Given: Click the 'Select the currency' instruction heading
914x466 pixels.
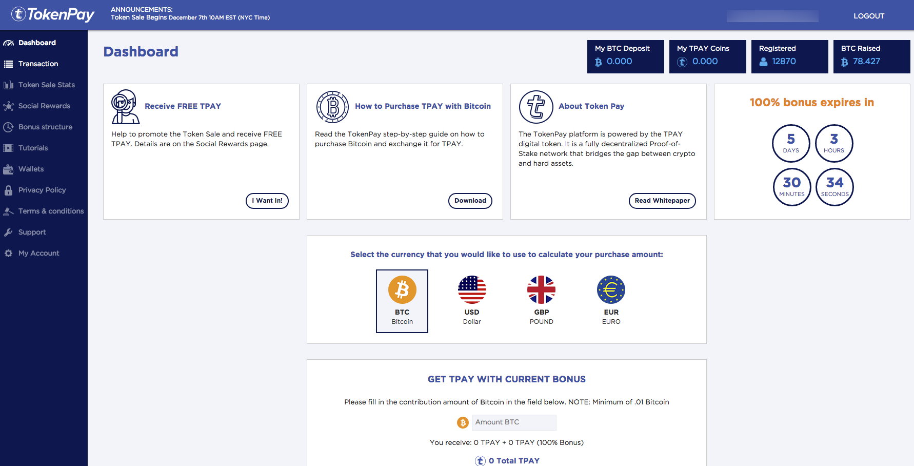Looking at the screenshot, I should [507, 255].
